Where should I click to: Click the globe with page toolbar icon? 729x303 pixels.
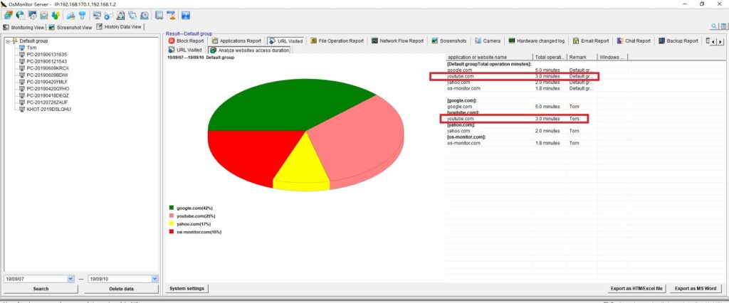[20, 16]
